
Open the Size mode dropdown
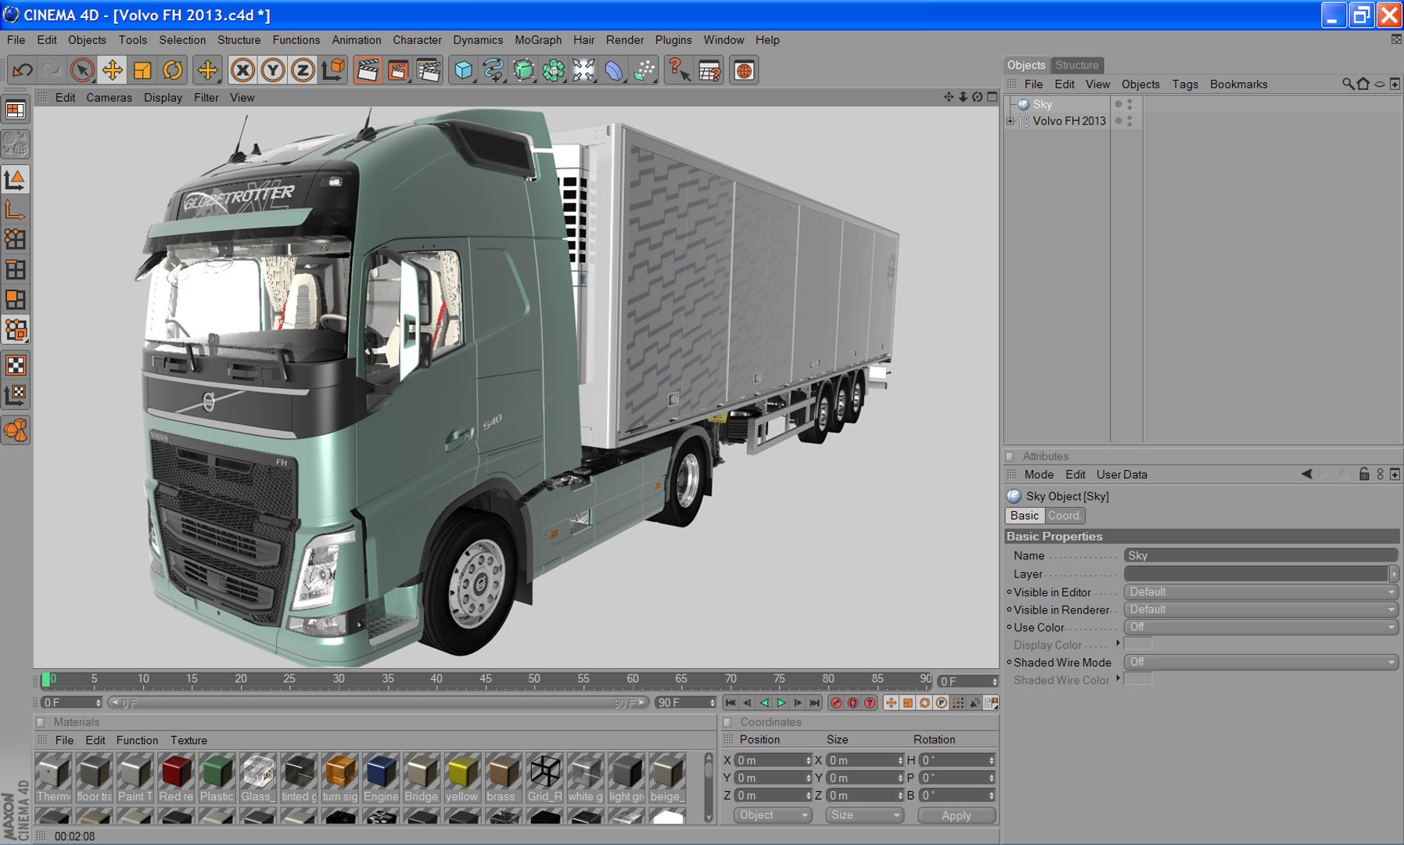864,815
